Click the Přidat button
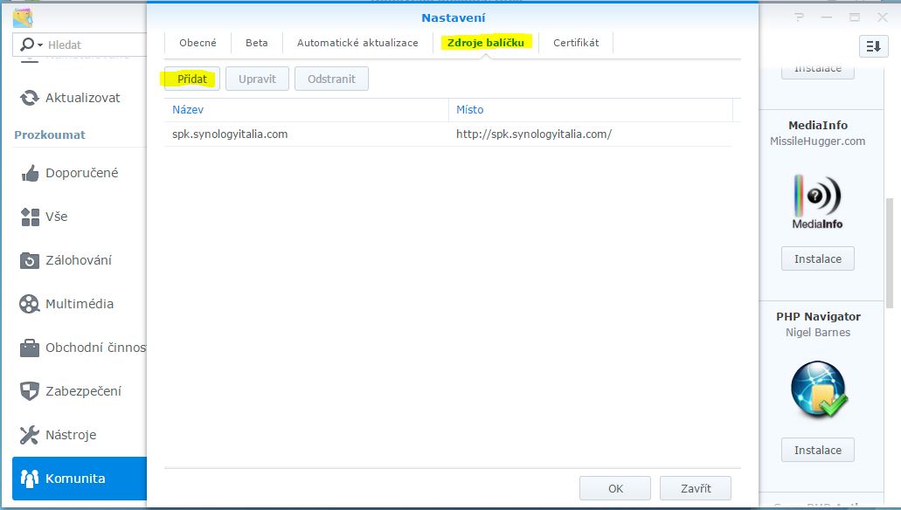901x510 pixels. (x=192, y=79)
